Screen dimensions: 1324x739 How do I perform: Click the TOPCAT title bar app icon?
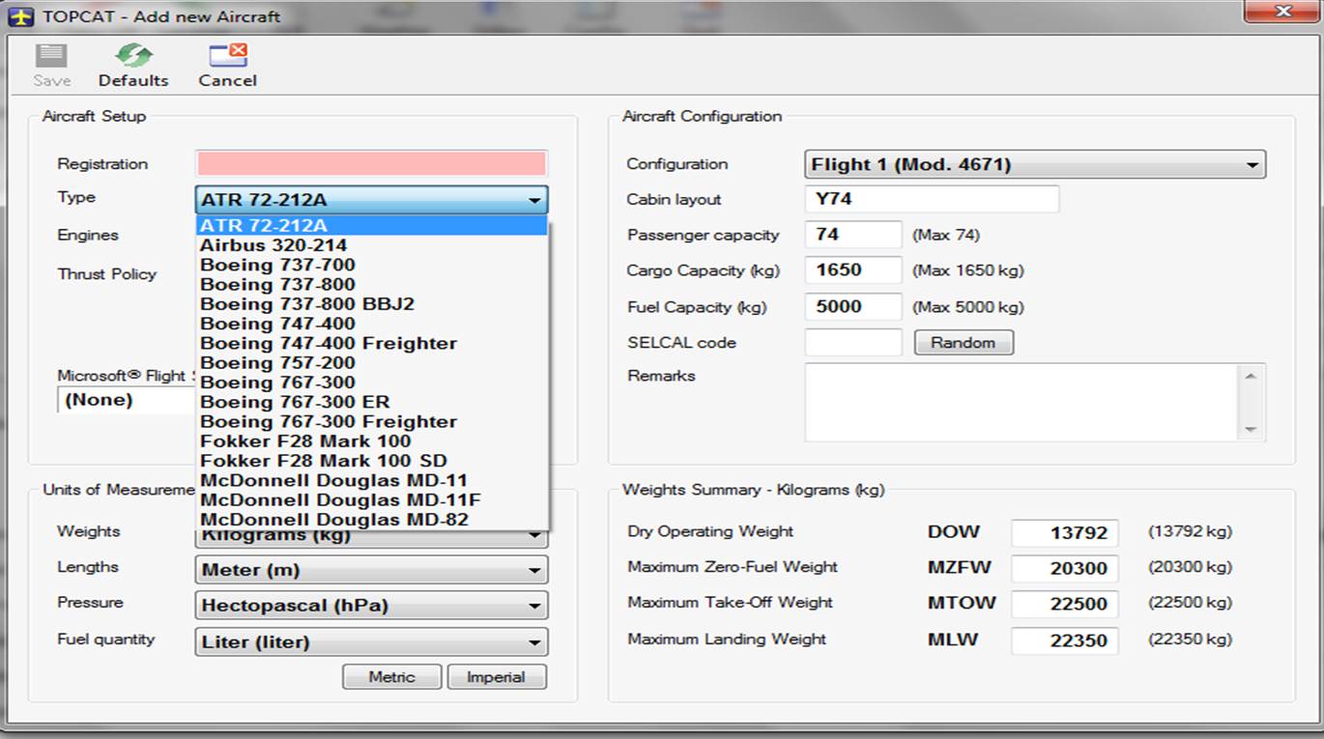click(x=21, y=15)
